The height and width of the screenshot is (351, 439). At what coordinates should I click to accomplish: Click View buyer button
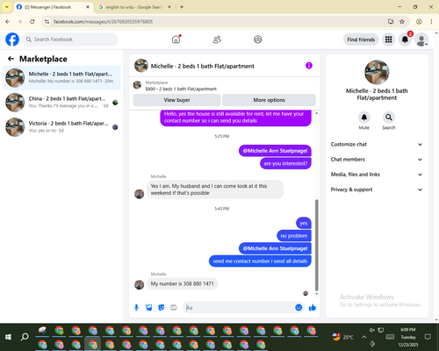coord(176,100)
